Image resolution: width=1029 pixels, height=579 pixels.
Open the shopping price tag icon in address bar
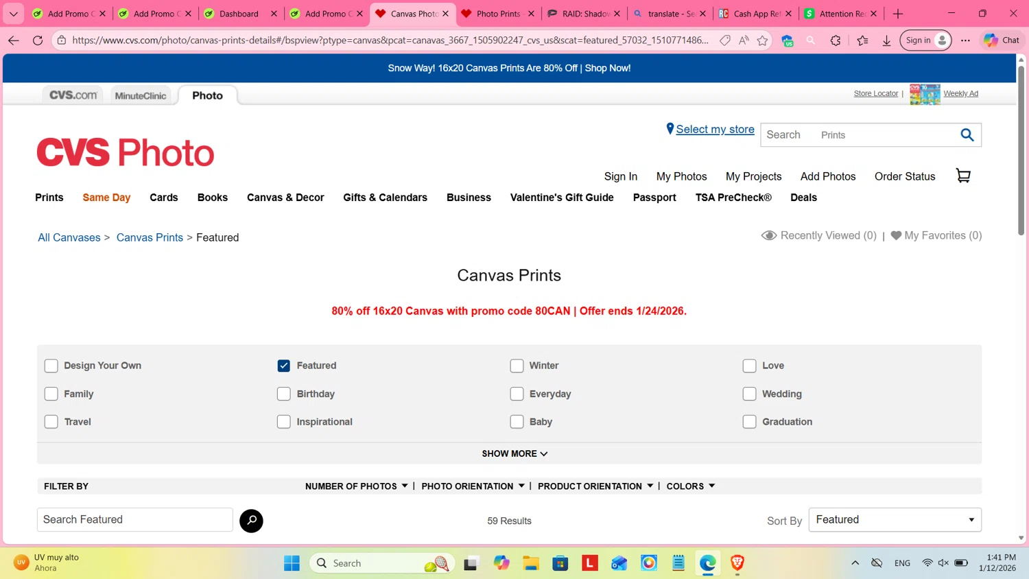tap(725, 40)
